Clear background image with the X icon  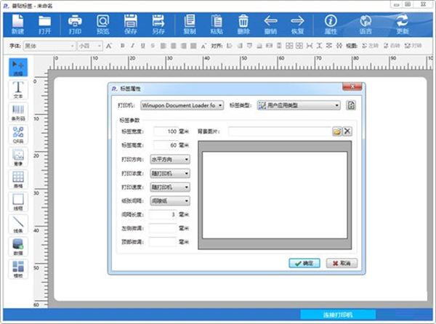pyautogui.click(x=347, y=131)
